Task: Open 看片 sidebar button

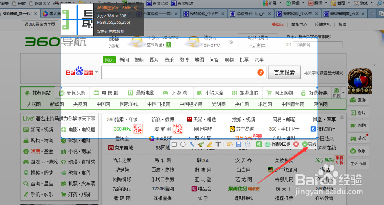Action: (x=358, y=112)
